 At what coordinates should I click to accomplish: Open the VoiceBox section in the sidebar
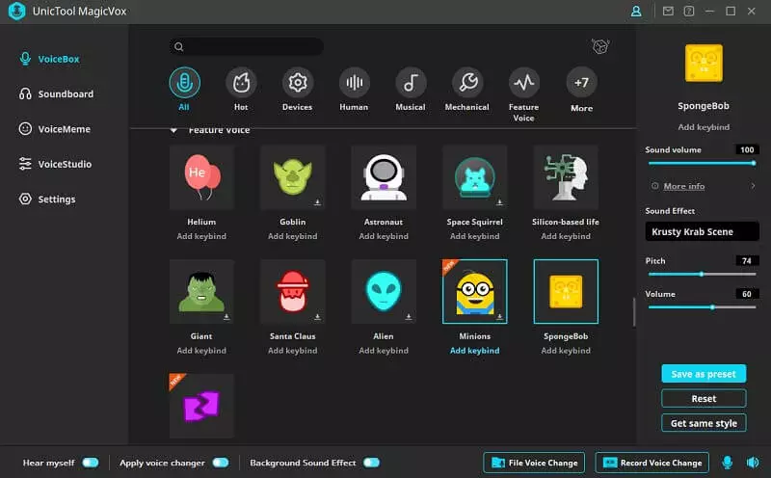pyautogui.click(x=49, y=59)
